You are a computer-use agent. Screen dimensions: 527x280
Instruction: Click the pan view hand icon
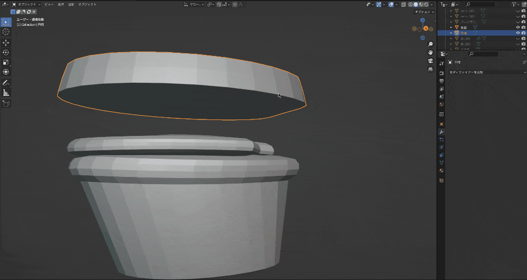(x=430, y=53)
